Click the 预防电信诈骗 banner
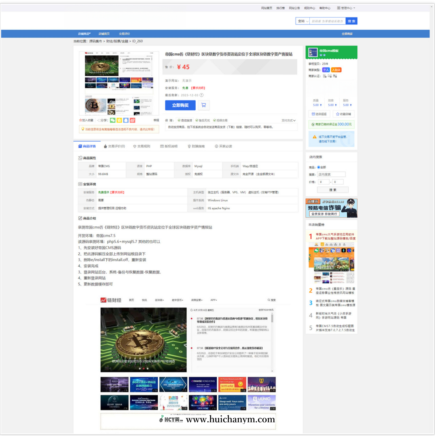Image resolution: width=435 pixels, height=436 pixels. coord(331,208)
